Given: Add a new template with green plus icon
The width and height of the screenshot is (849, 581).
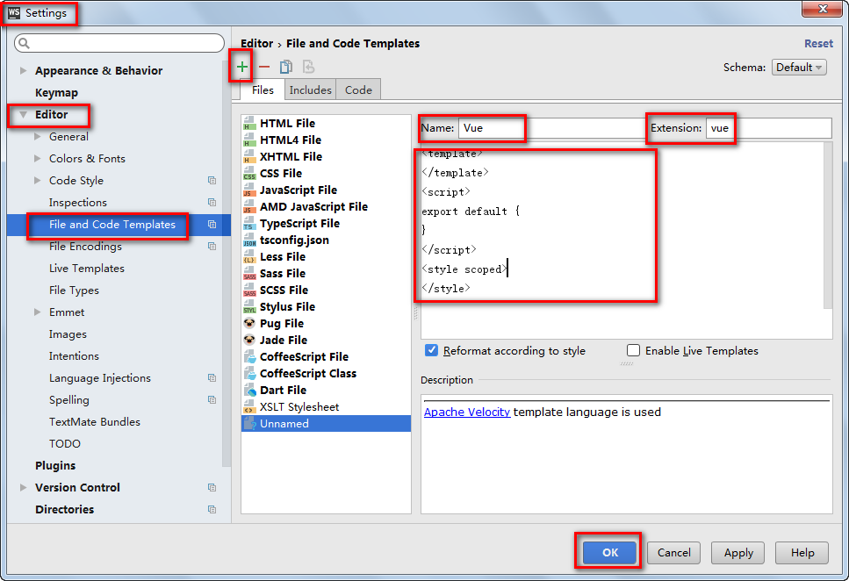Looking at the screenshot, I should tap(242, 67).
